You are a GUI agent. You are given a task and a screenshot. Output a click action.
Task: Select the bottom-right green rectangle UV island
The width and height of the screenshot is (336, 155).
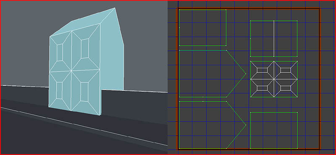pos(274,130)
